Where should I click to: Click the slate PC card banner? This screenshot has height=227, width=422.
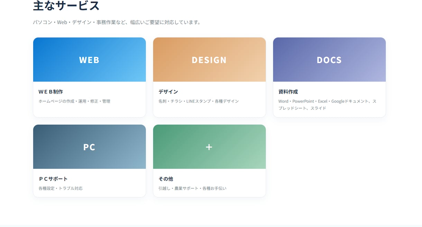(89, 147)
